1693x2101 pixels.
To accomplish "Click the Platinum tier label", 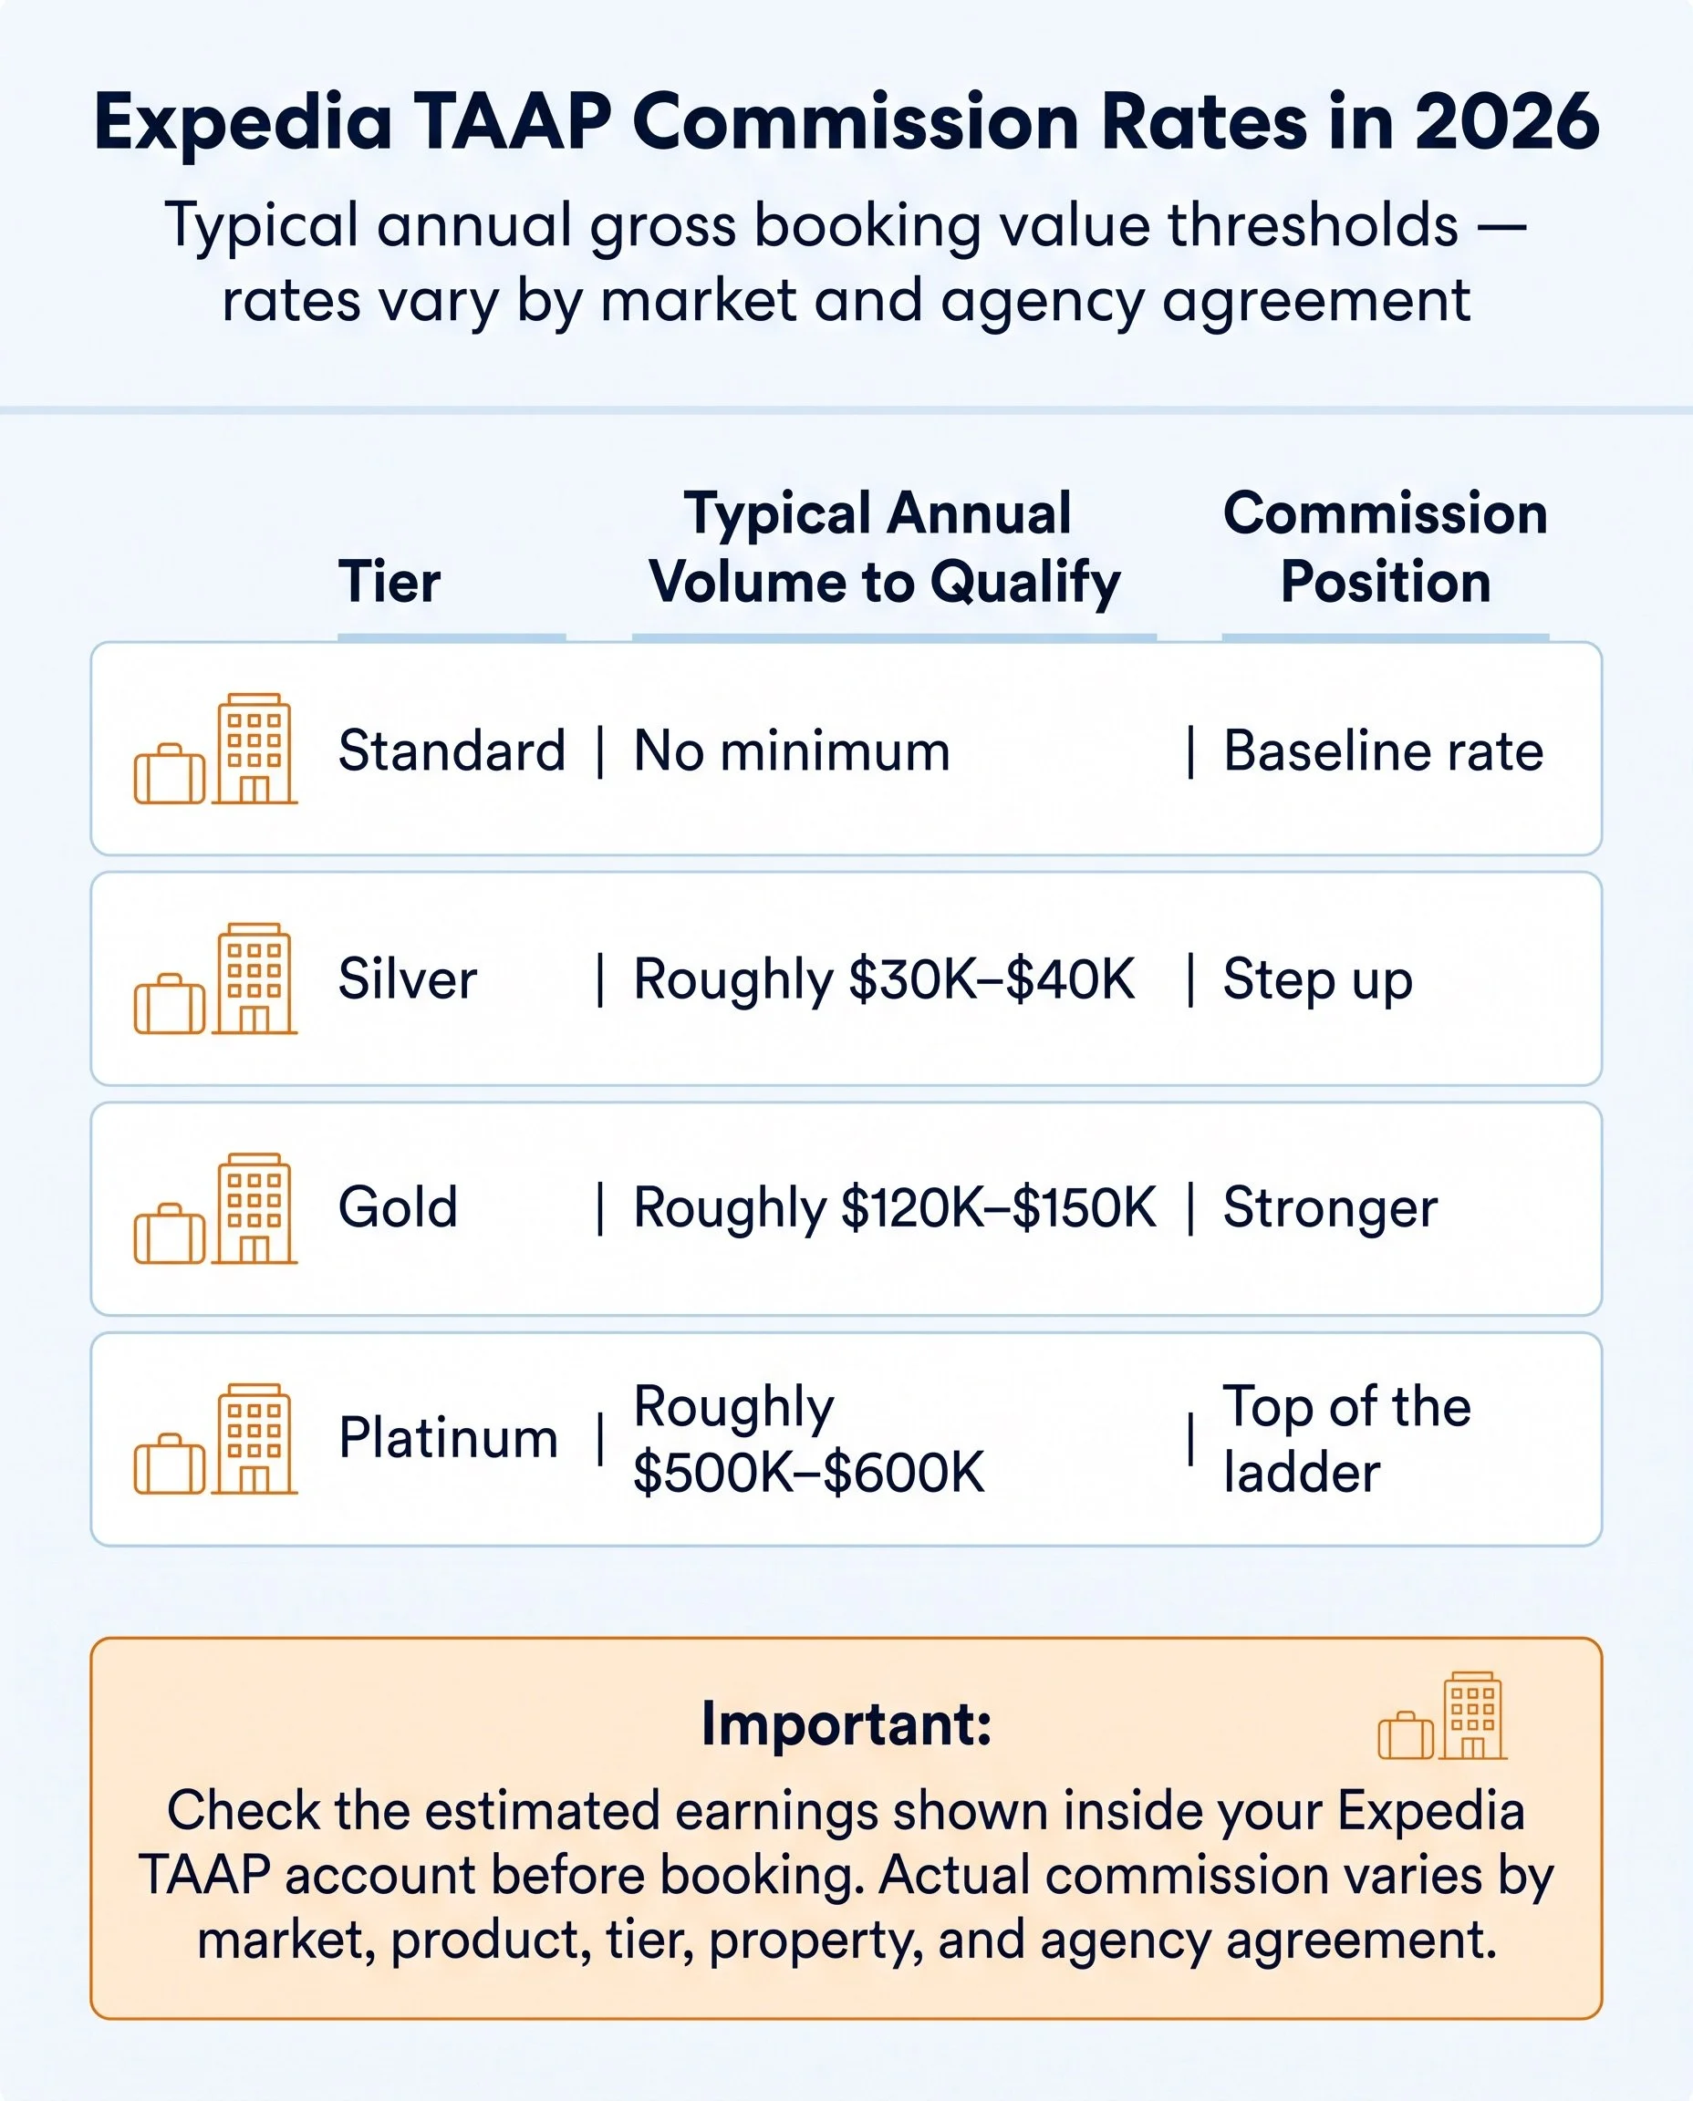I will [449, 1438].
